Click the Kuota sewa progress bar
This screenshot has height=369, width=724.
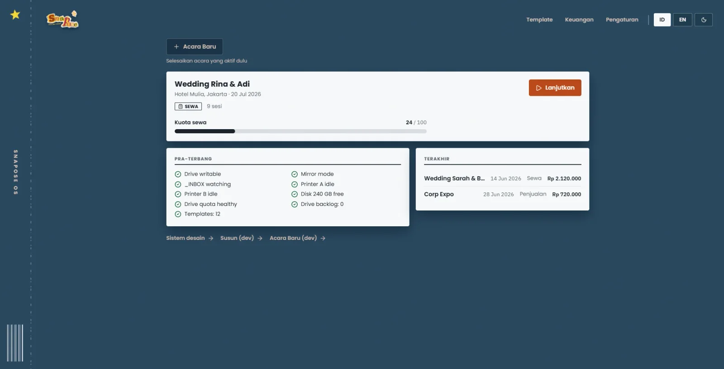pos(300,131)
